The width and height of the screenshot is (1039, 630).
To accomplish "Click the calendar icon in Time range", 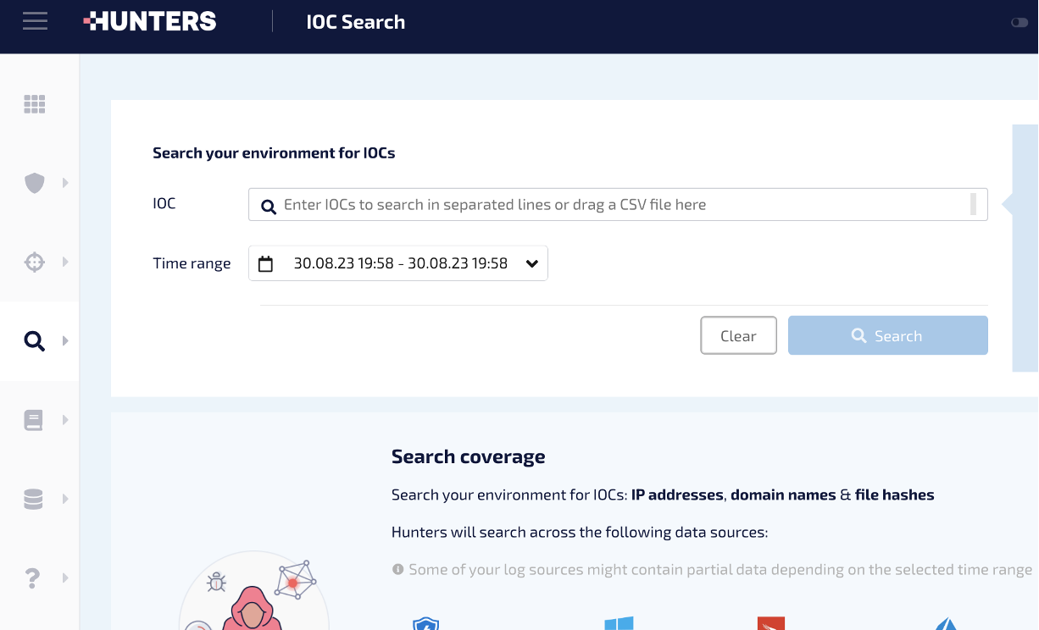I will pyautogui.click(x=265, y=264).
